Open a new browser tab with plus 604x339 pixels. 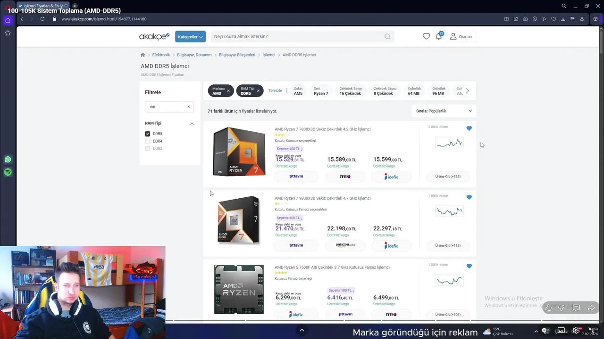[x=75, y=6]
